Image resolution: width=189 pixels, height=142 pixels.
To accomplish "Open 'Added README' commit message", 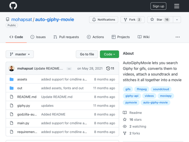I will [53, 114].
